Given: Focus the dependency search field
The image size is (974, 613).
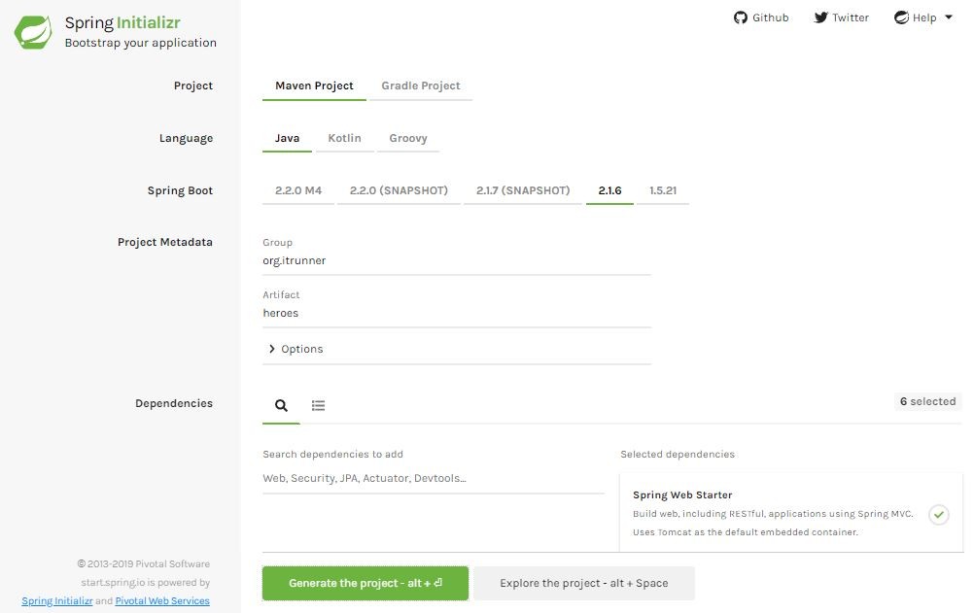Looking at the screenshot, I should point(434,478).
